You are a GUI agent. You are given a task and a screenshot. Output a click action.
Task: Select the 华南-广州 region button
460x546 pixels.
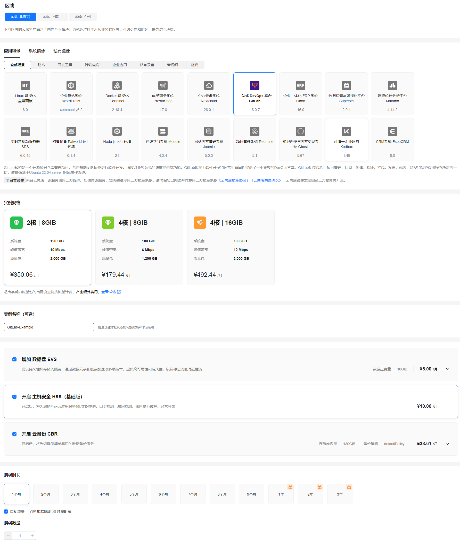coord(83,17)
